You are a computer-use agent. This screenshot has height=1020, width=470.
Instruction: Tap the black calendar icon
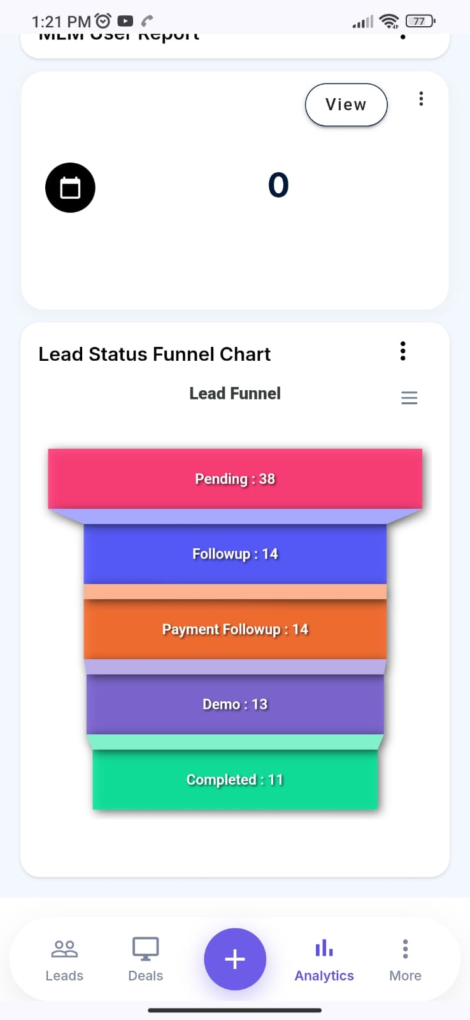(70, 188)
